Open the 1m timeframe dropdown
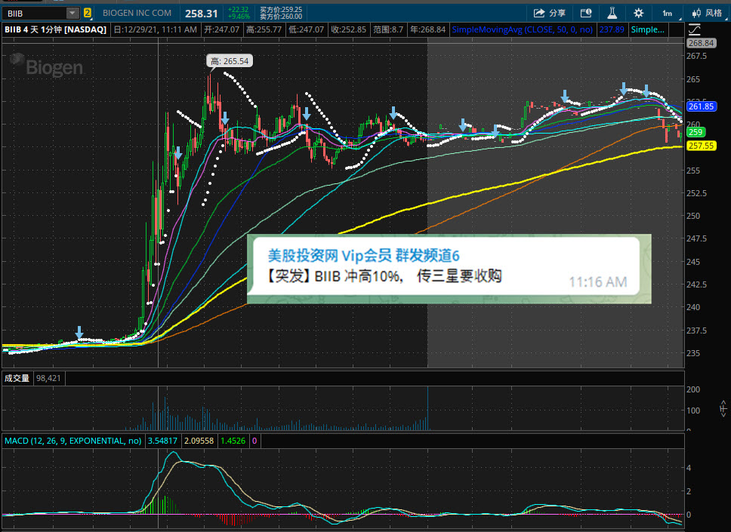 [x=668, y=13]
